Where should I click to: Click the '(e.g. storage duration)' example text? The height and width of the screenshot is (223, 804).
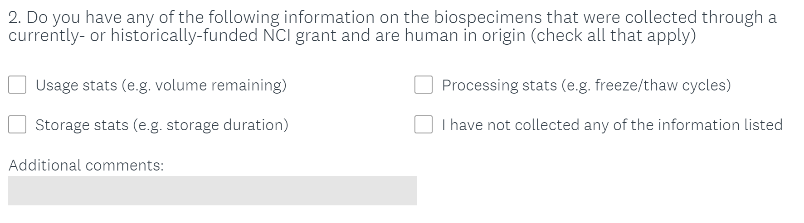point(211,125)
